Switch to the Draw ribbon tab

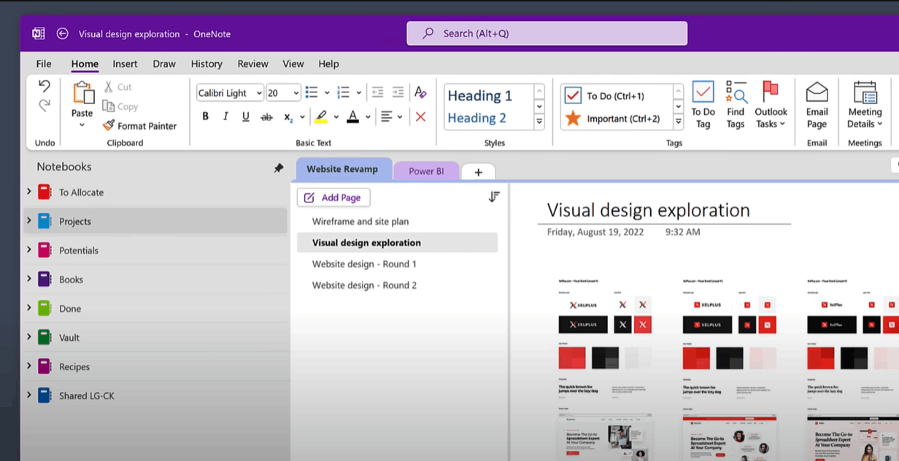(x=164, y=63)
